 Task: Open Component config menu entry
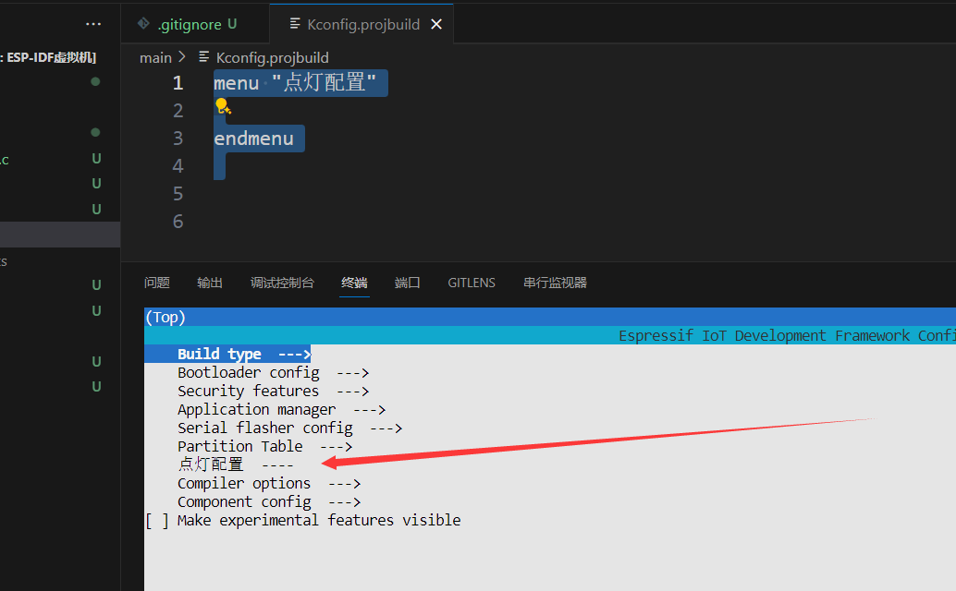click(268, 501)
